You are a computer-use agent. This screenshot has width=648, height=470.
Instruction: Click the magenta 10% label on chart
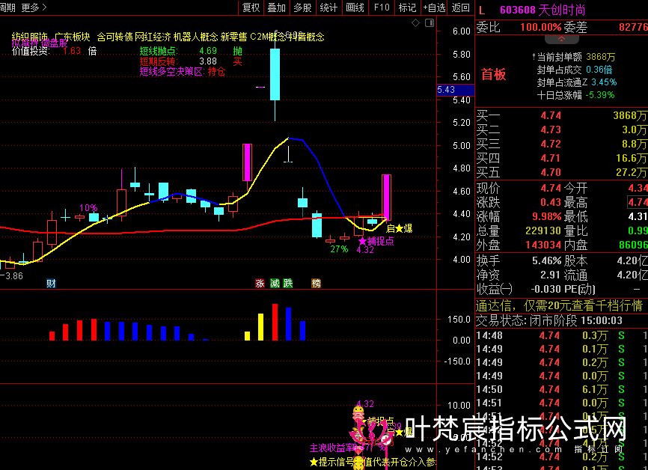pyautogui.click(x=88, y=207)
